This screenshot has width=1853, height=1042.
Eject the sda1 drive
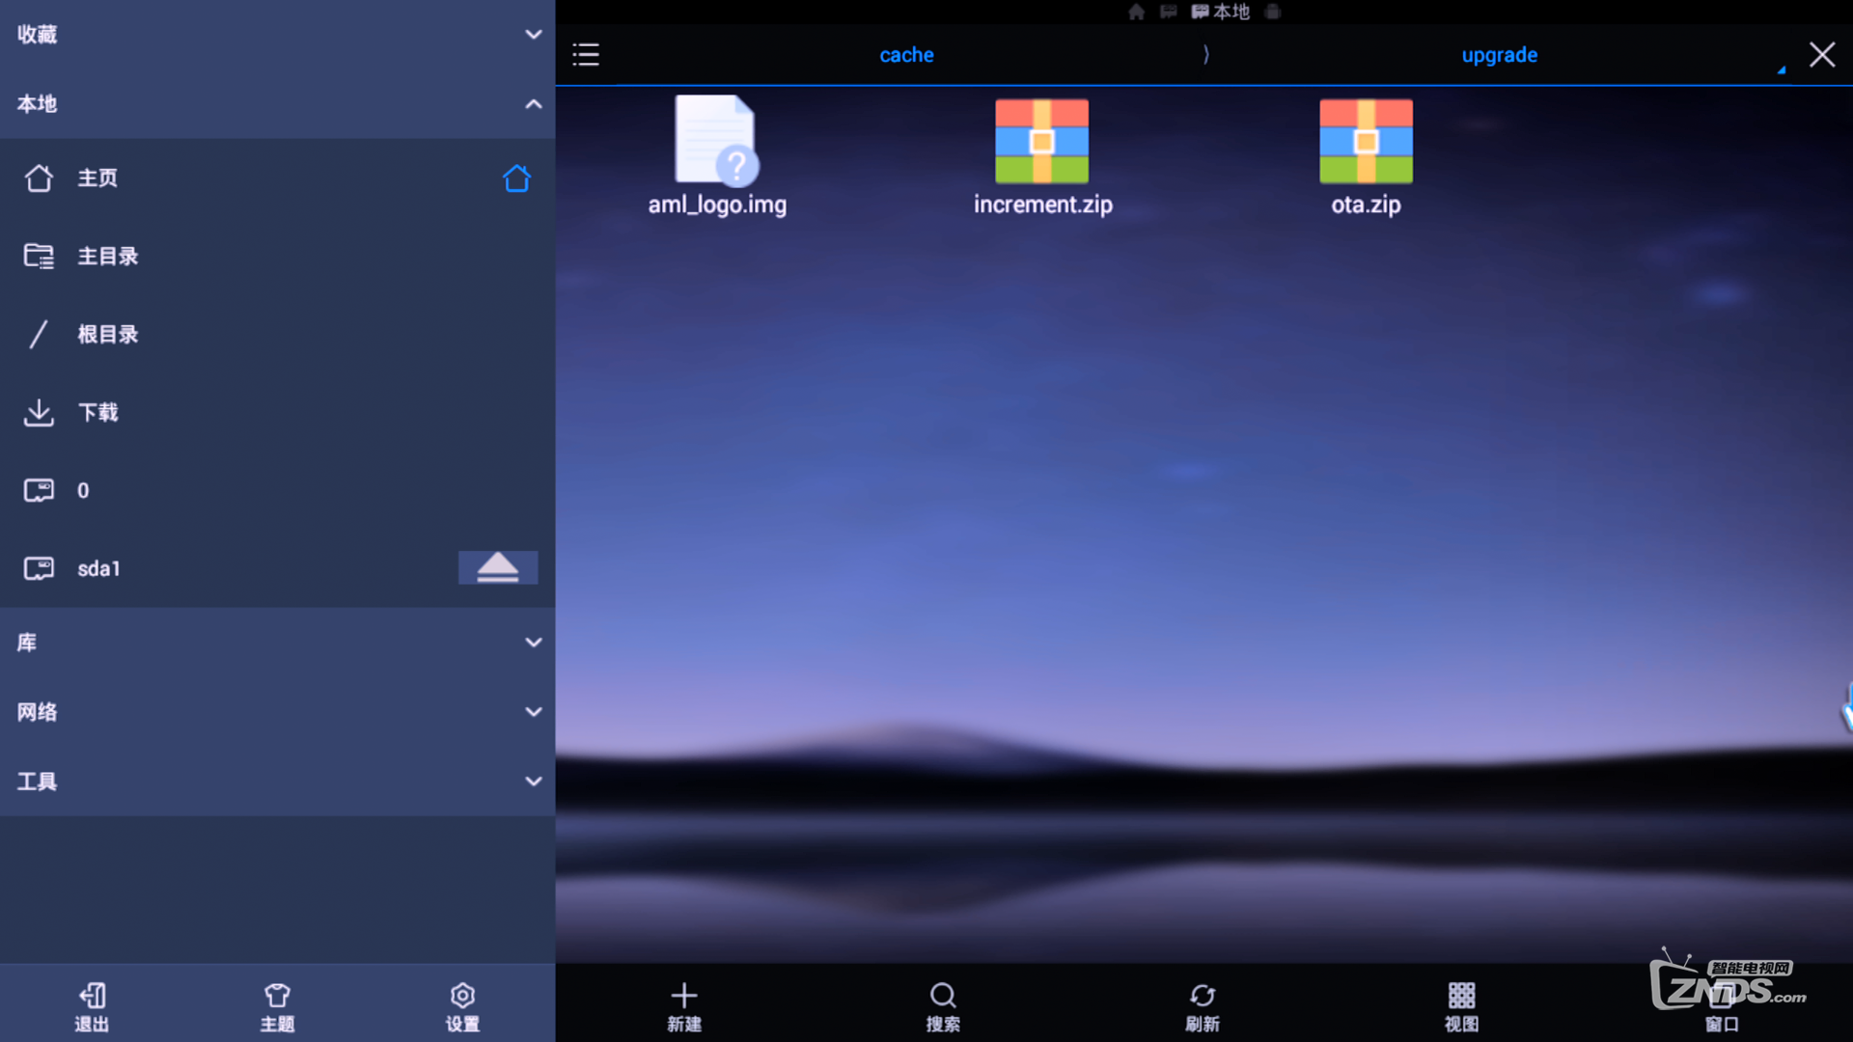pyautogui.click(x=496, y=567)
